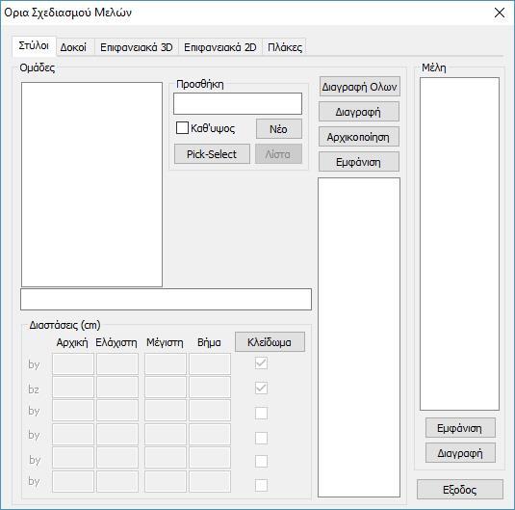This screenshot has height=510, width=515.
Task: Click Εμφάνιση button below Αρχικοποίηση
Action: [x=359, y=162]
